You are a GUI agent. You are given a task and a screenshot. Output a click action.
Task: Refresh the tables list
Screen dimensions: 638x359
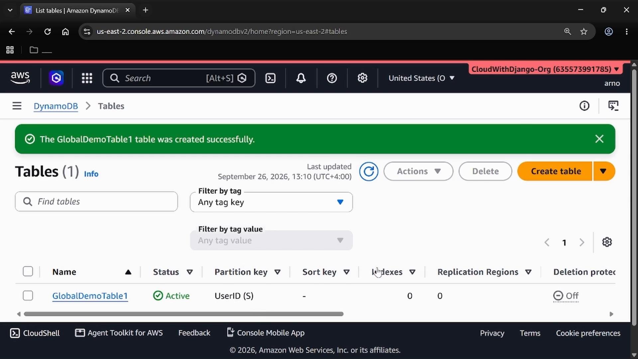pos(369,172)
